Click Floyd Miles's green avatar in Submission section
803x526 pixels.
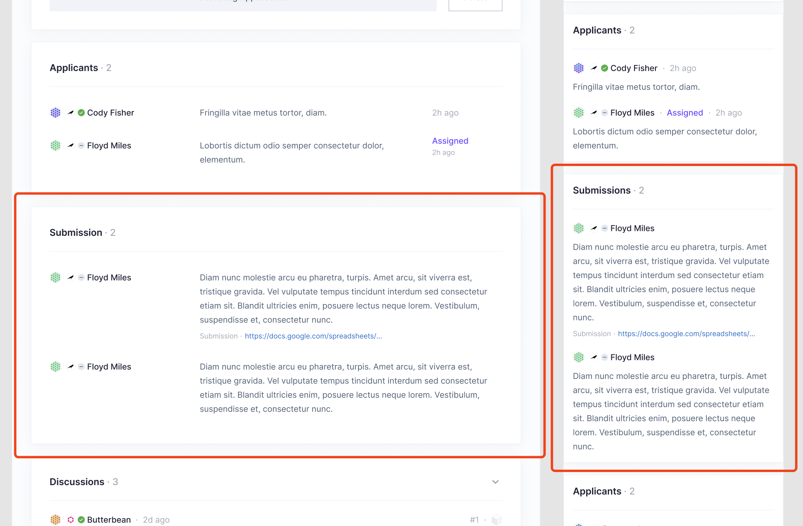coord(55,278)
